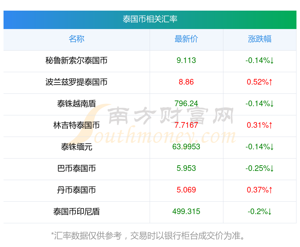Select the 秘鲁新索尔泰国币 row name

tap(77, 61)
